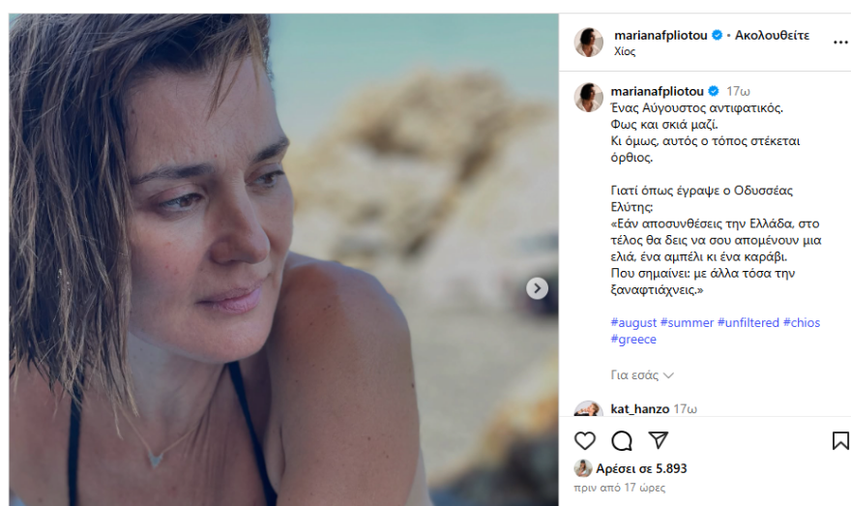Image resolution: width=851 pixels, height=506 pixels.
Task: Open the three-dot more options menu
Action: click(x=839, y=43)
